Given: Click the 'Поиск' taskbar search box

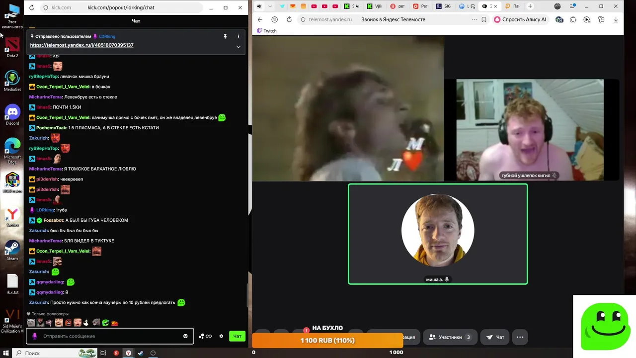Looking at the screenshot, I should pyautogui.click(x=55, y=353).
